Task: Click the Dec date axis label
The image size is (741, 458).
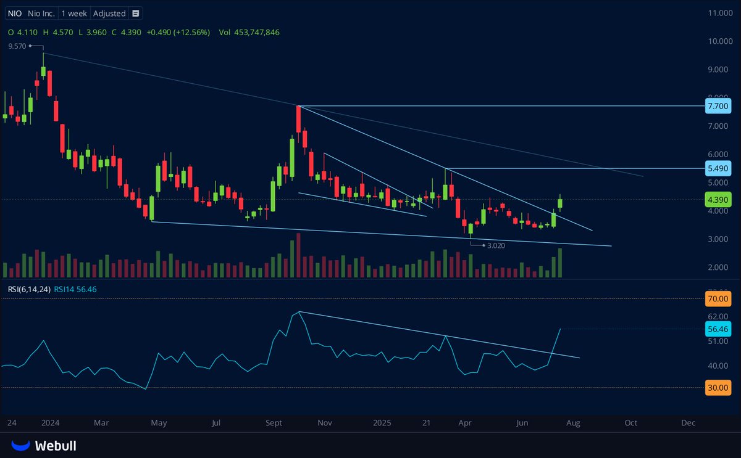Action: pos(689,423)
